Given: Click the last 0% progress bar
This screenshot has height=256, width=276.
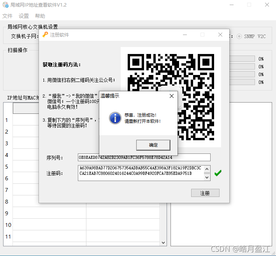Looking at the screenshot, I should 242,82.
